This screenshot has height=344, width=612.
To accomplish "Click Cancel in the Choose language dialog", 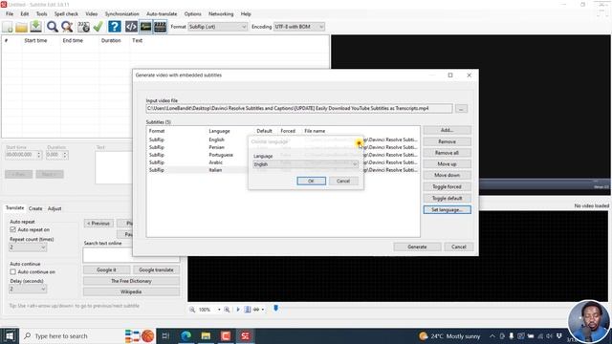I will click(343, 181).
